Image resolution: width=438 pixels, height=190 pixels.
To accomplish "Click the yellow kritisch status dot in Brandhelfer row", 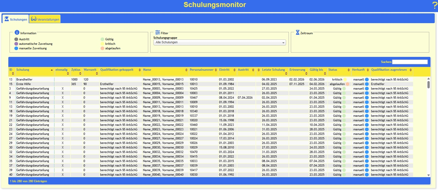I will click(345, 80).
